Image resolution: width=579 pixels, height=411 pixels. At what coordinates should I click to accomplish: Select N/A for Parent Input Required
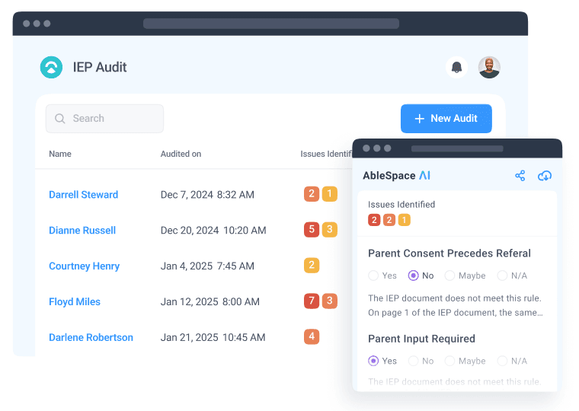pos(502,361)
